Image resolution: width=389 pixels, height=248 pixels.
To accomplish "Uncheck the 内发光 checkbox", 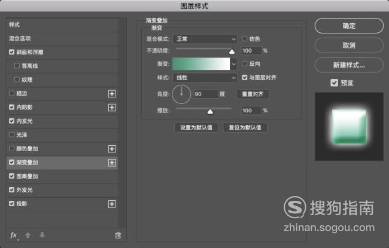I will point(11,121).
